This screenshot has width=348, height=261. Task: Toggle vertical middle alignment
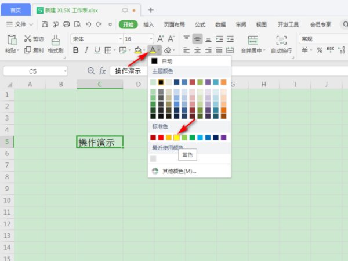197,39
